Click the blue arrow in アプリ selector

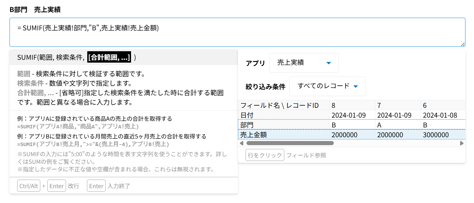329,63
